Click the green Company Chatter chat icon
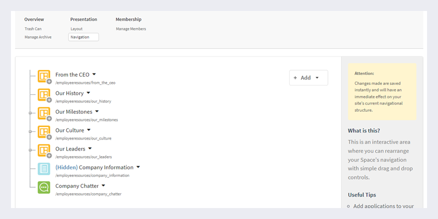Viewport: 438px width, 219px height. 44,188
